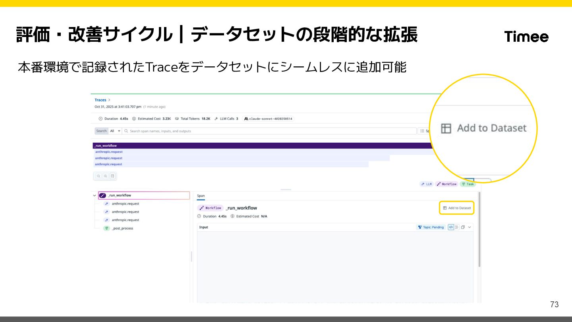
Task: Click the purple workflow icon in span tree
Action: pos(102,196)
